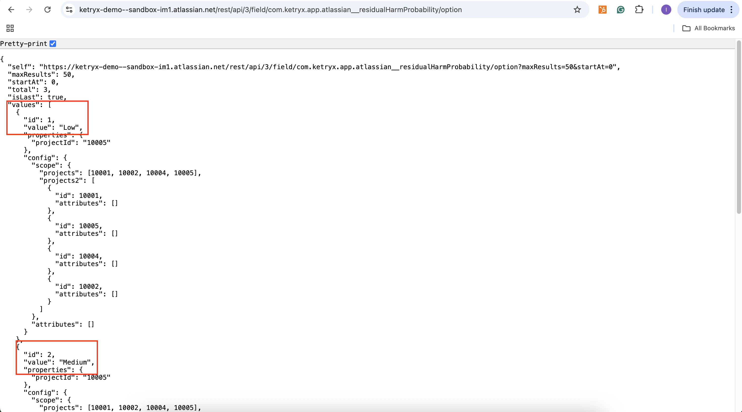
Task: Click the "id": 10005 line in projects2
Action: pos(79,226)
